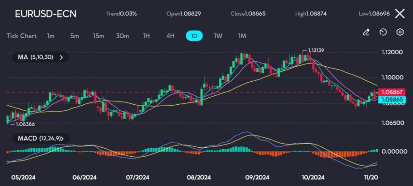Open the drawing pencil tool

click(366, 32)
